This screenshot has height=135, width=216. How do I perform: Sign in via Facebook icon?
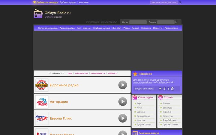click(x=169, y=89)
